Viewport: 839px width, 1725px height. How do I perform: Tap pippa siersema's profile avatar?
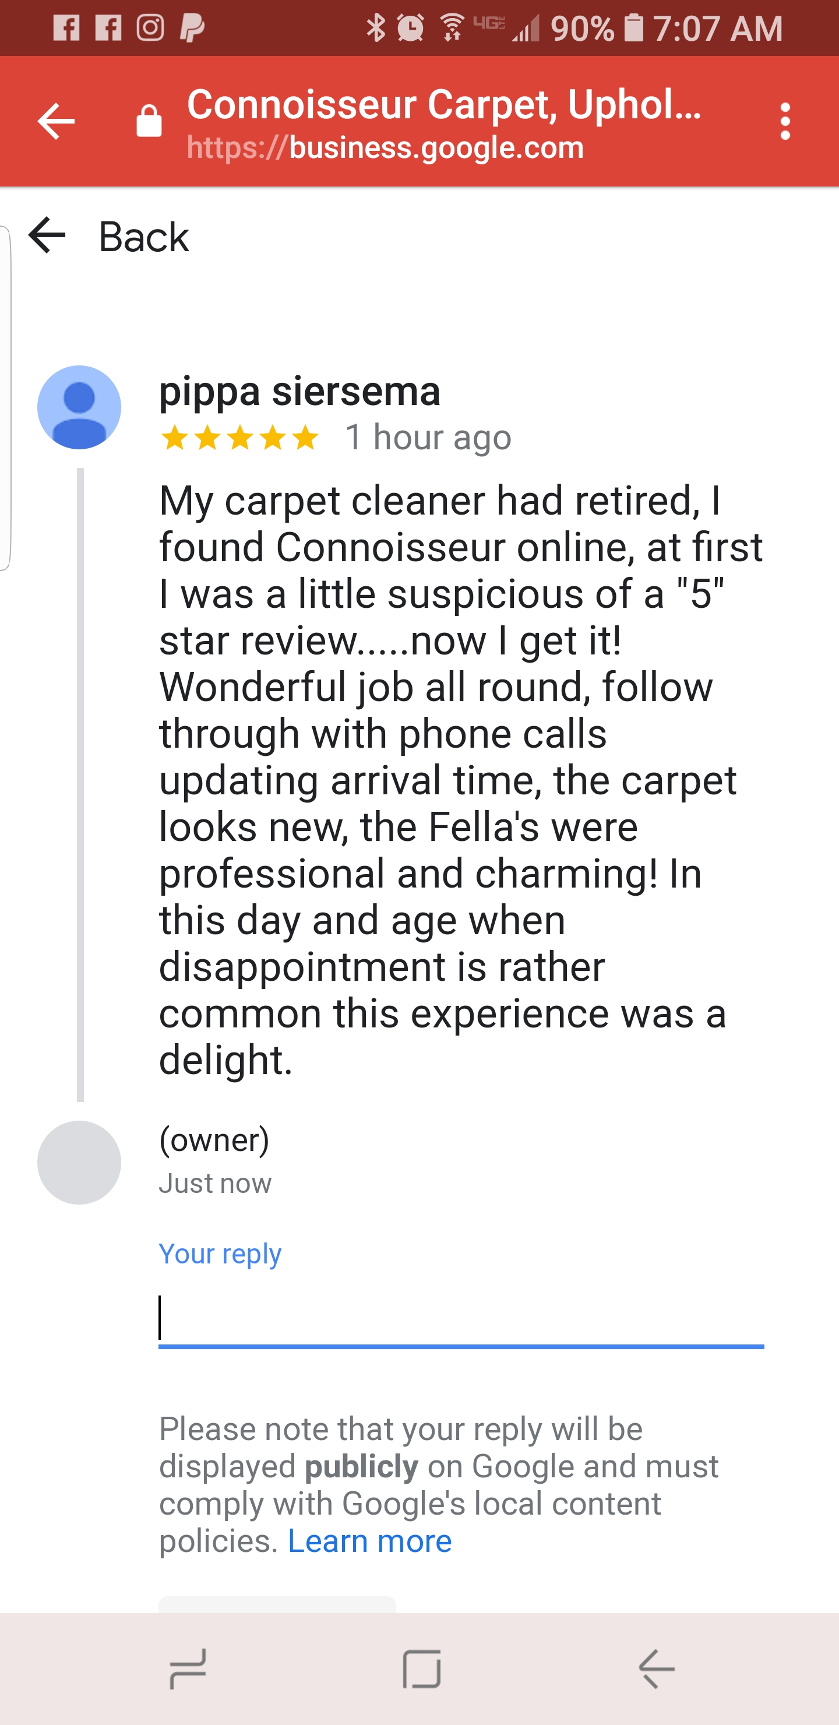click(x=79, y=407)
